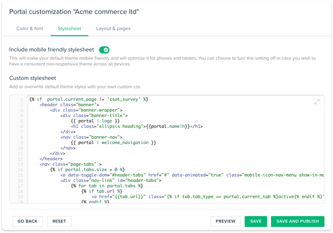Click the div class="banner-title" line
Image resolution: width=333 pixels, height=233 pixels.
coord(94,116)
